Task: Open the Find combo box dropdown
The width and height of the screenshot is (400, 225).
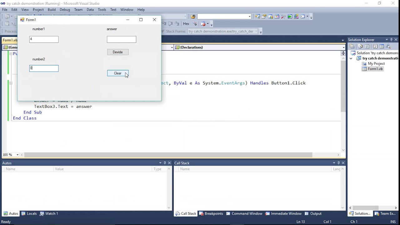Action: pyautogui.click(x=249, y=17)
